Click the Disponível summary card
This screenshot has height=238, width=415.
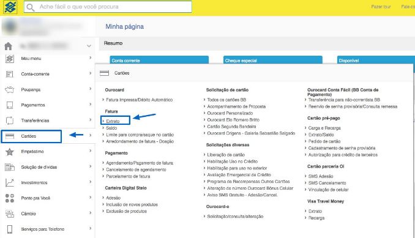click(376, 60)
